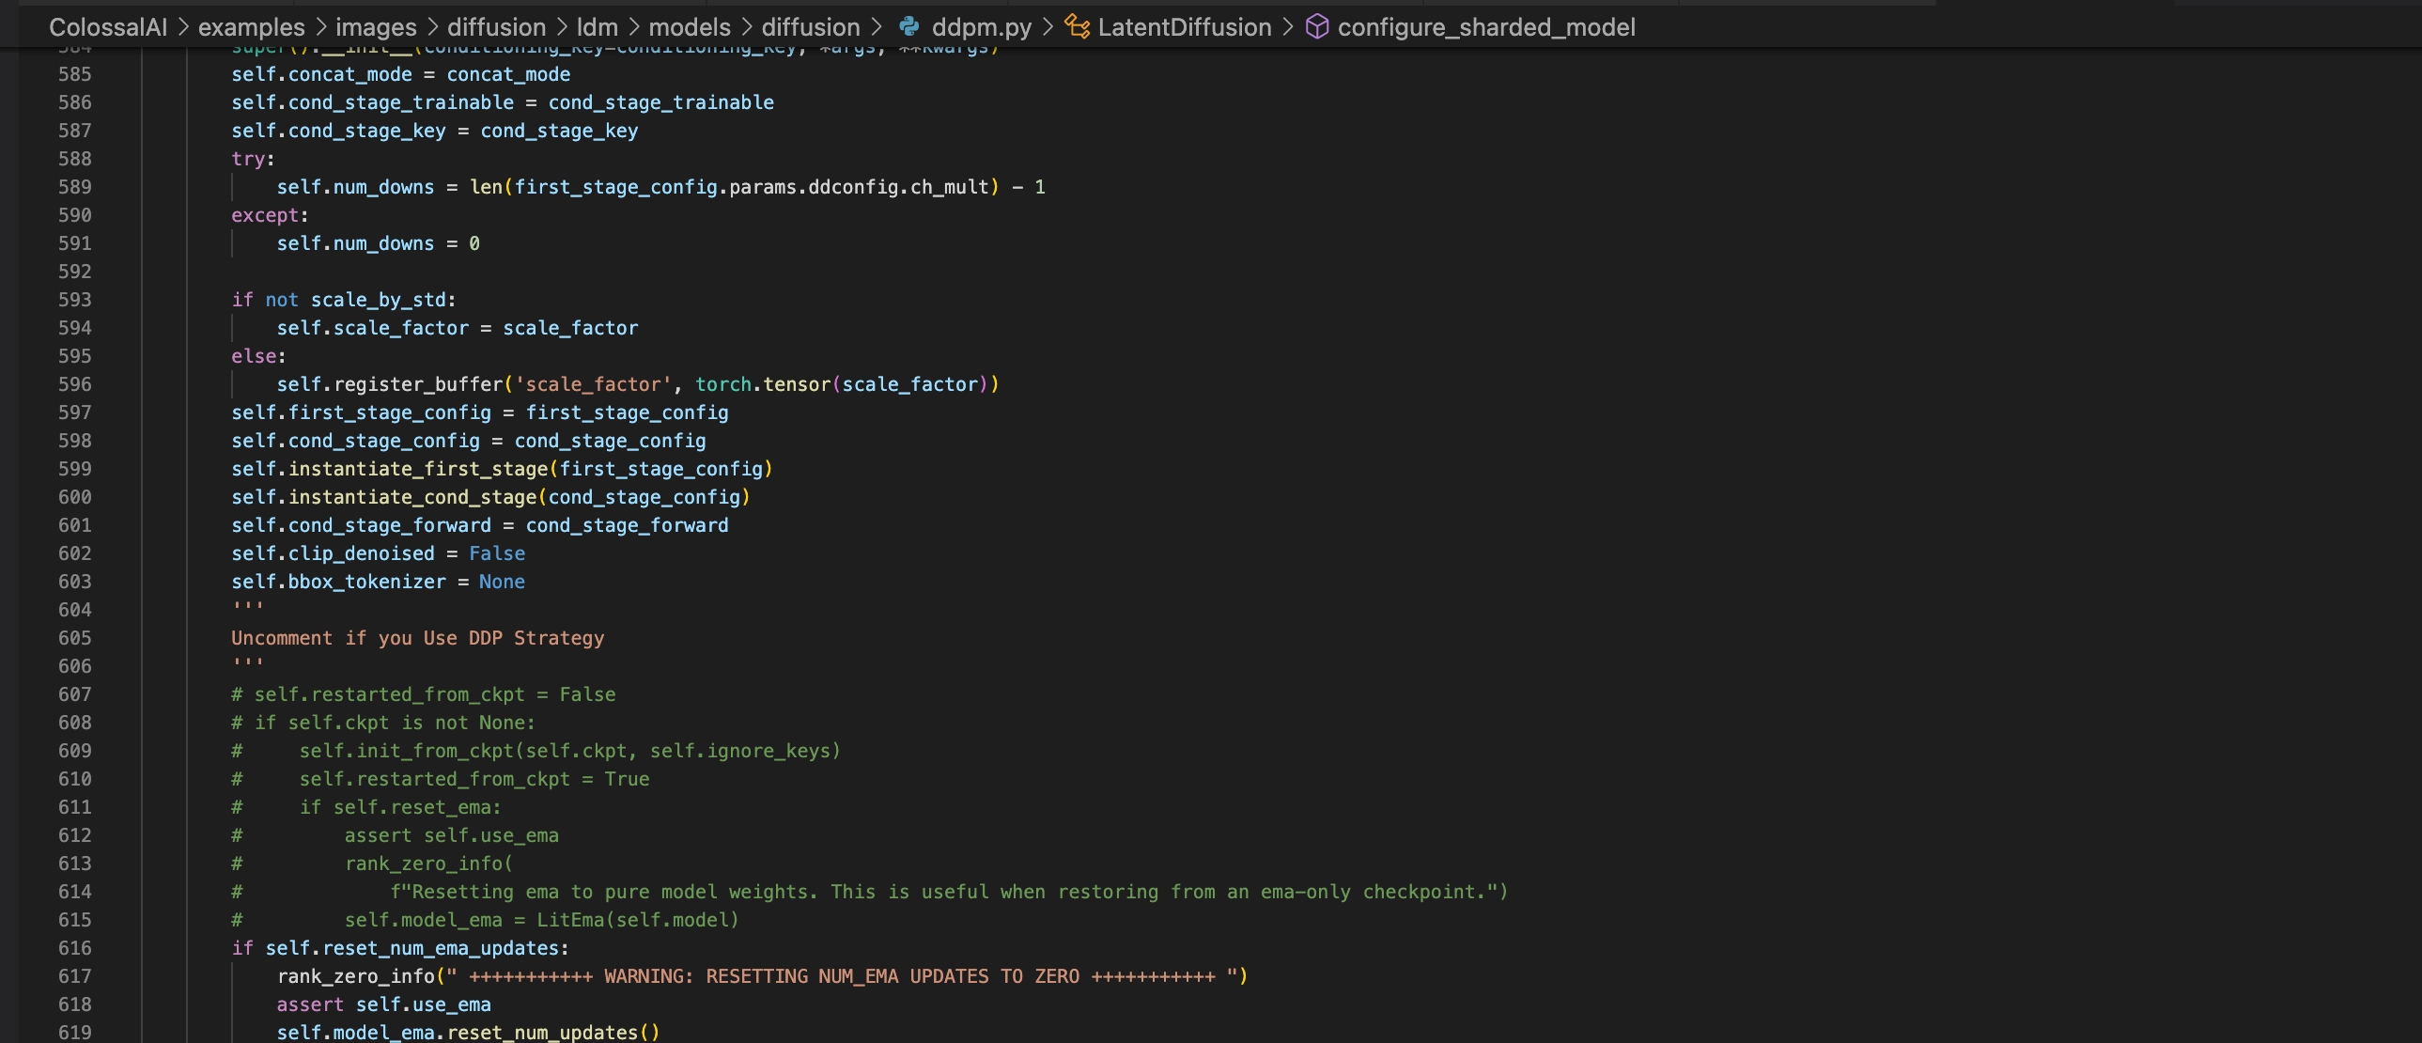Click line number 588 in the gutter

tap(74, 158)
